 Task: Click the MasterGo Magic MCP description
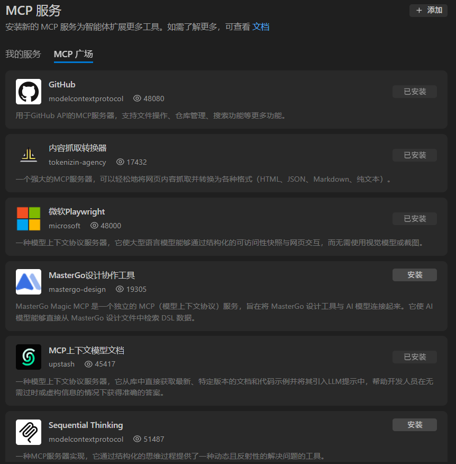(x=224, y=312)
